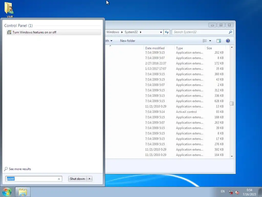Click New folder in Explorer toolbar
This screenshot has width=262, height=197.
click(x=128, y=41)
